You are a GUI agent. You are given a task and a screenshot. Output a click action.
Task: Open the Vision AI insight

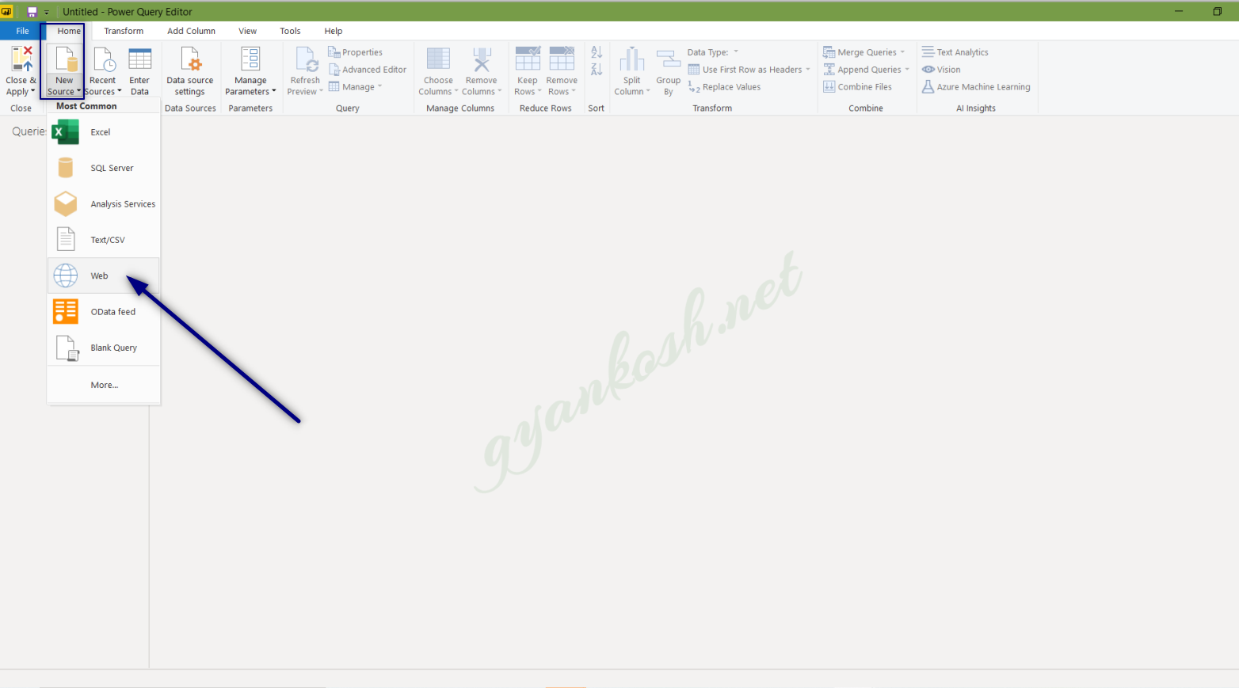pyautogui.click(x=941, y=70)
